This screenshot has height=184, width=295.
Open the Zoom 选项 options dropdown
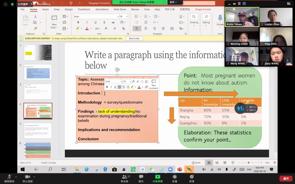173,2
